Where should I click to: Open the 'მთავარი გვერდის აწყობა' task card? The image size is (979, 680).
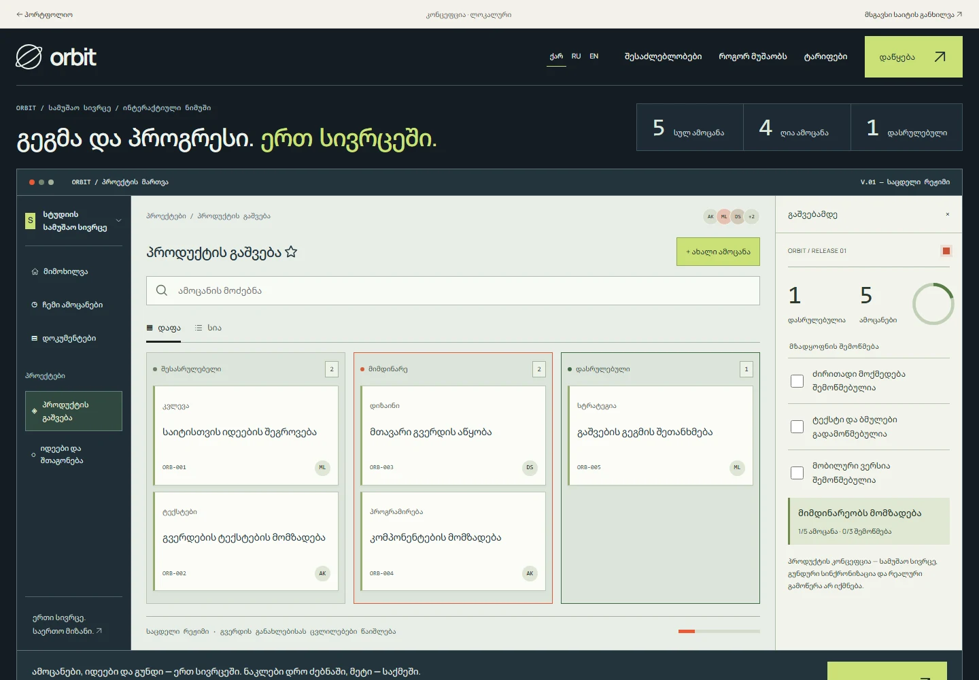(453, 436)
